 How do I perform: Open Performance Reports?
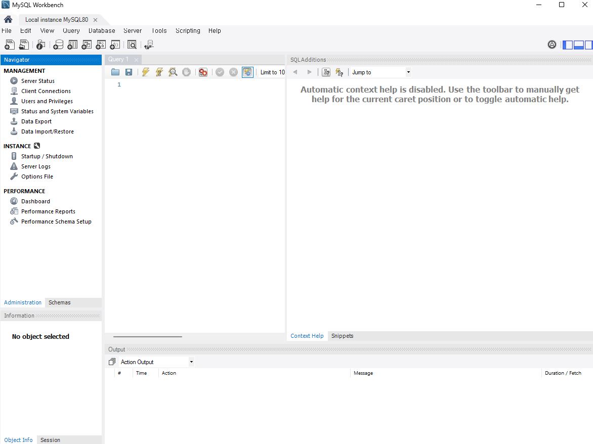pyautogui.click(x=48, y=211)
